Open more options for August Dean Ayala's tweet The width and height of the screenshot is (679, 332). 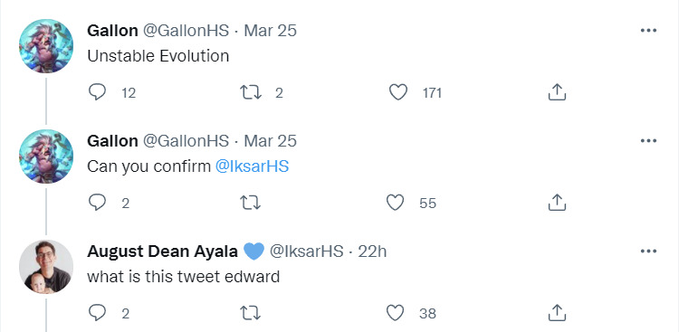tap(648, 251)
